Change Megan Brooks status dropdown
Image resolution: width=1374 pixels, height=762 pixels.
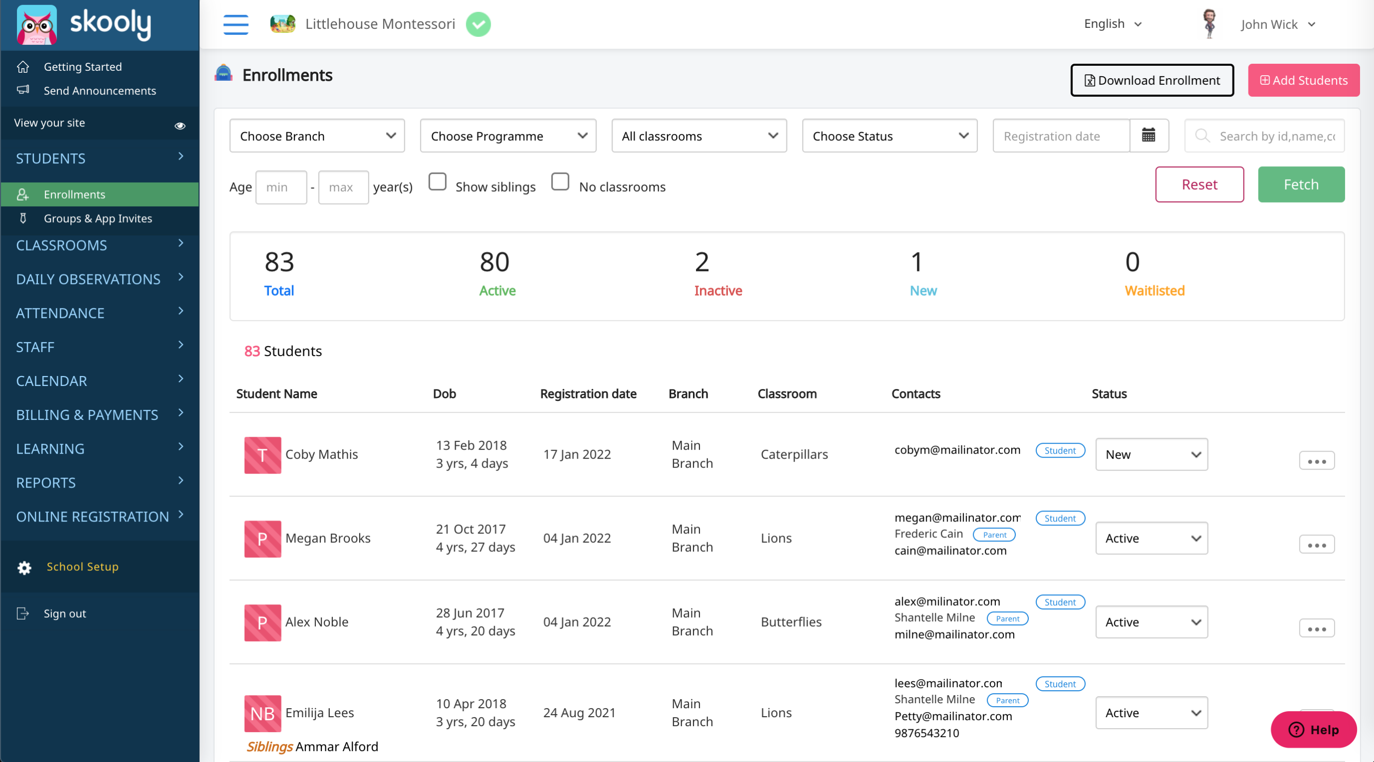tap(1151, 538)
